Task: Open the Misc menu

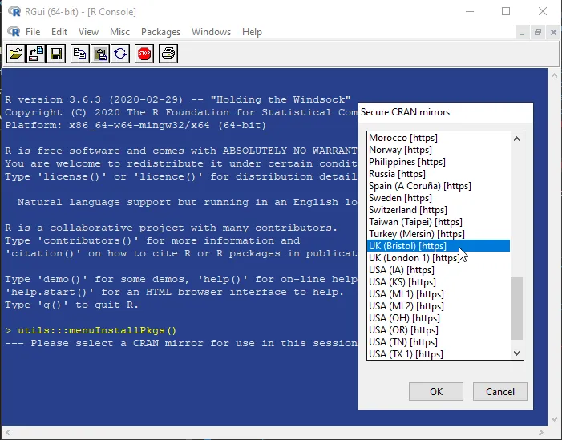Action: 119,32
